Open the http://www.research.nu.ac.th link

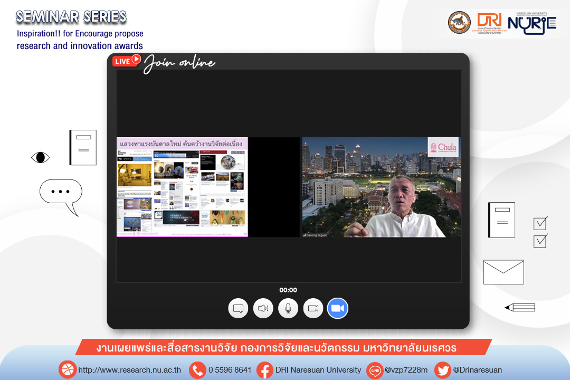130,370
